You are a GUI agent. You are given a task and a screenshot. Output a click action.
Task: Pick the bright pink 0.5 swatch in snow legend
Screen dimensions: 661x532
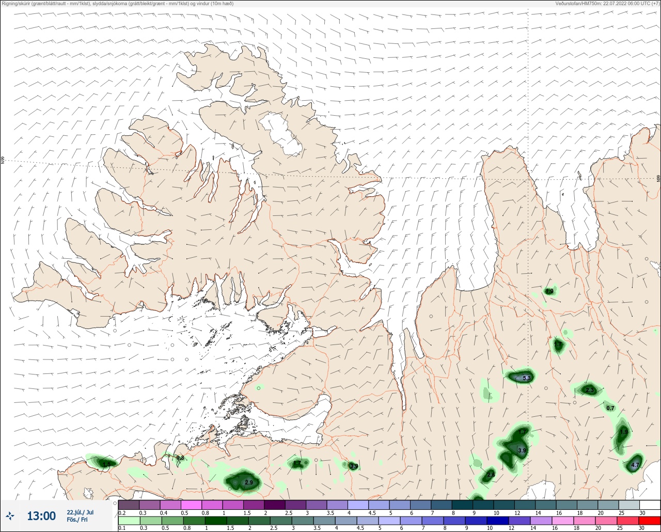tap(191, 505)
